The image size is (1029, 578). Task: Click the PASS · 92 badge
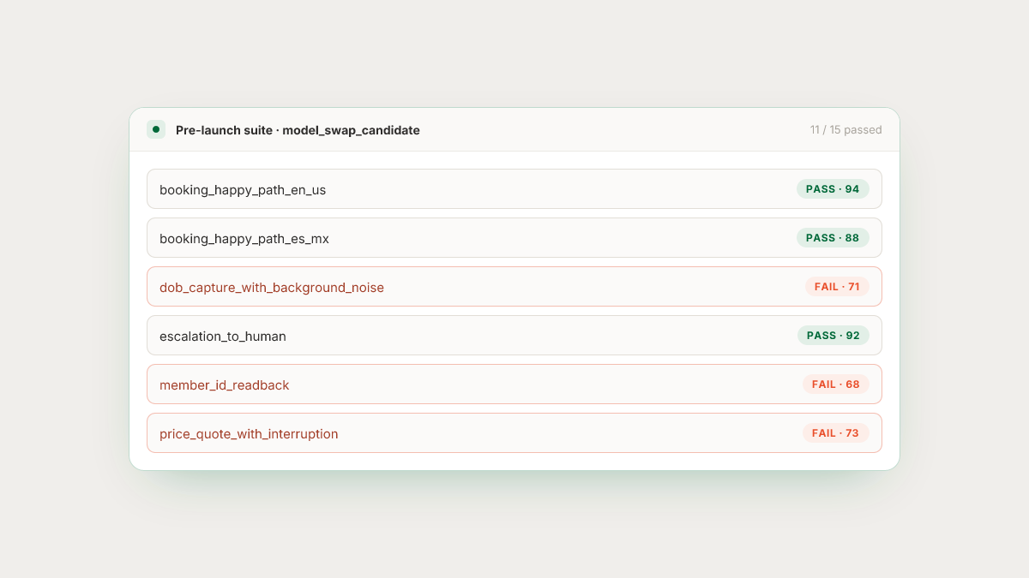pyautogui.click(x=833, y=336)
